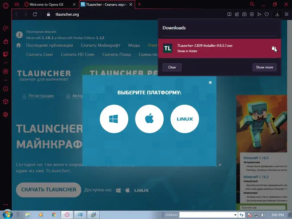This screenshot has height=219, width=292.
Task: Add page to bookmarks heart
Action: 267,14
